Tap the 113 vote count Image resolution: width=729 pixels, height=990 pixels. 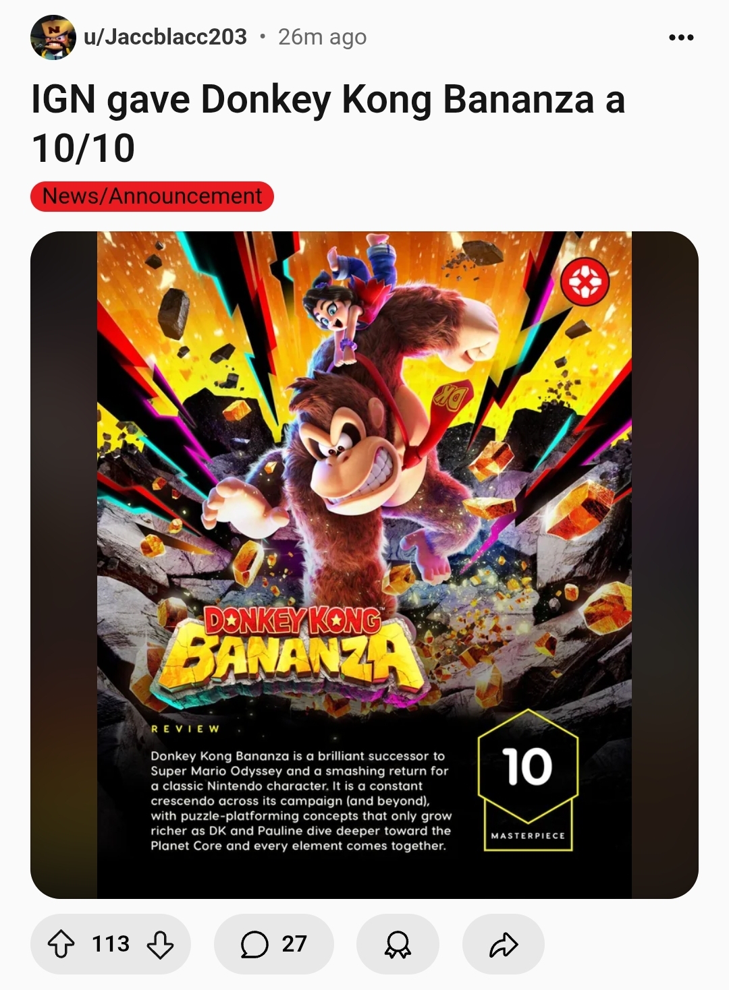point(111,943)
